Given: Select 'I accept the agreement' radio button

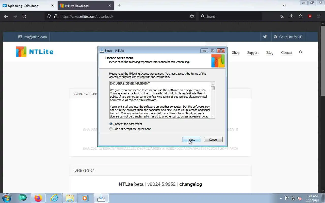Looking at the screenshot, I should tap(111, 124).
